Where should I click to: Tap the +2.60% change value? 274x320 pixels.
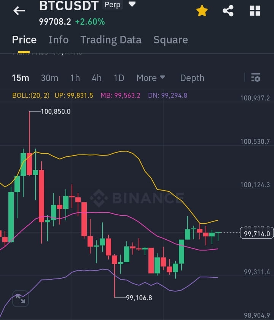point(90,22)
